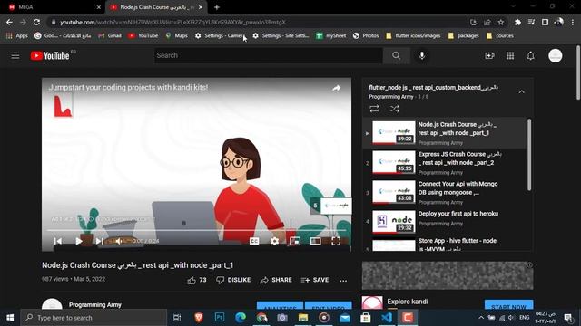Viewport: 581px width, 326px height.
Task: Play the video
Action: pyautogui.click(x=79, y=241)
